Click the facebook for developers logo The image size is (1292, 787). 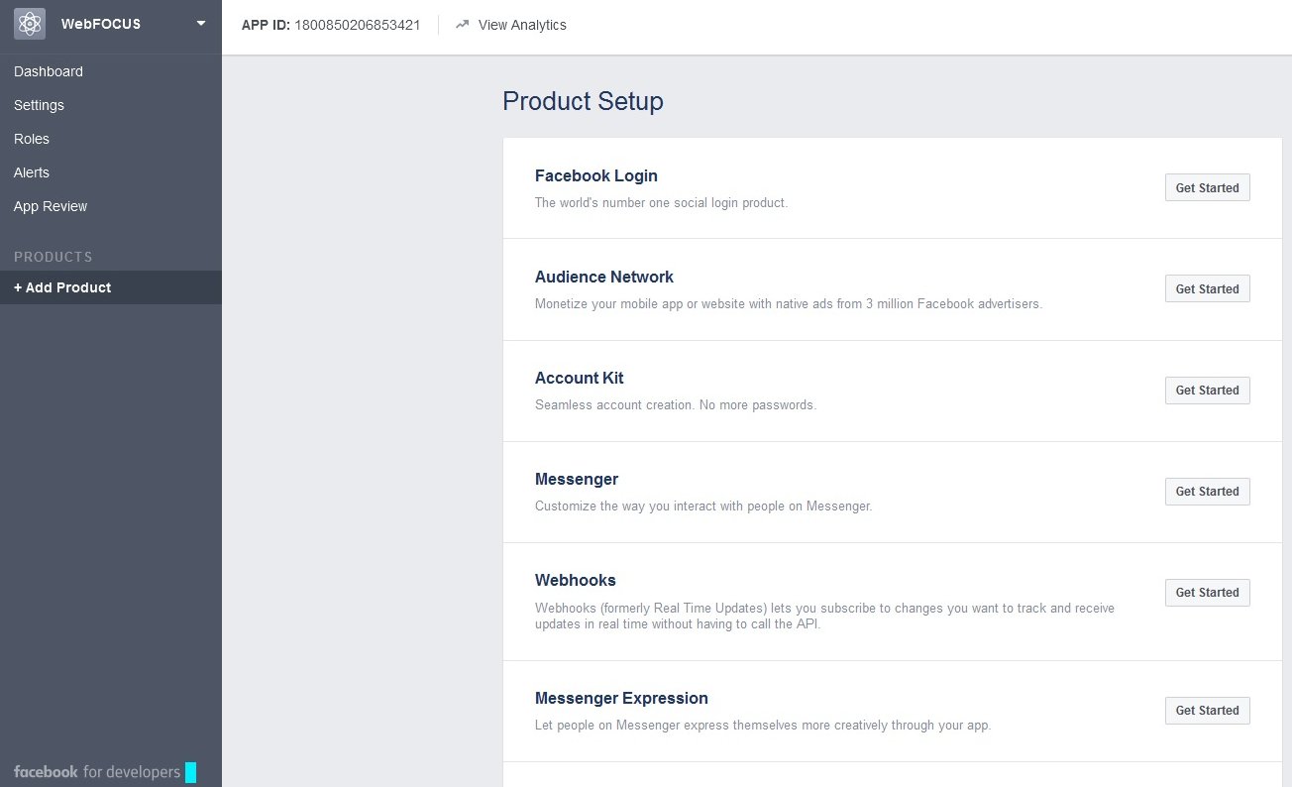click(97, 771)
